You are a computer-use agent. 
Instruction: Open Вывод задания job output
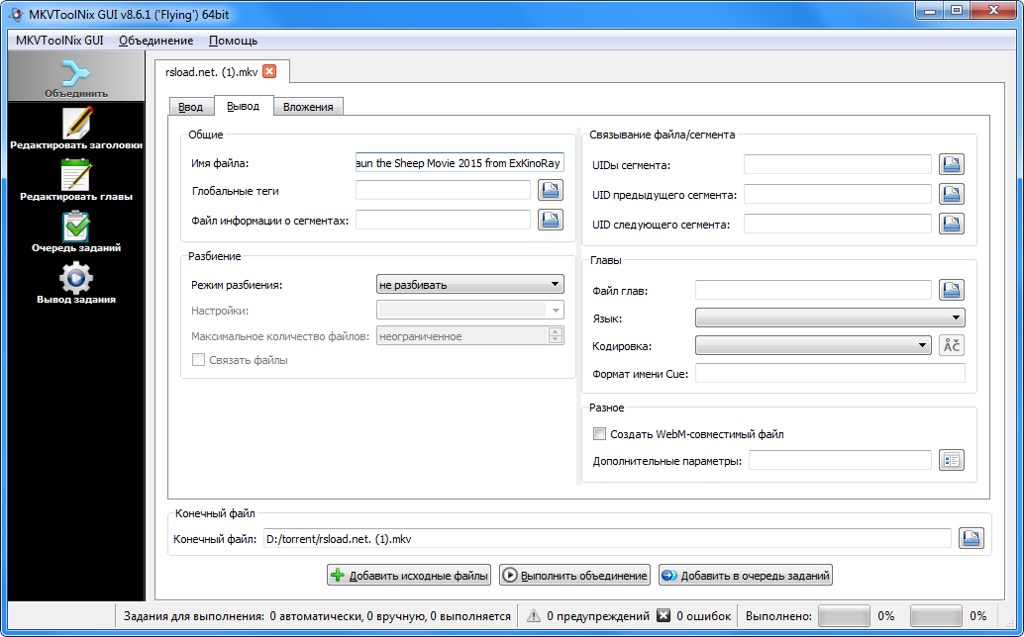[x=76, y=284]
